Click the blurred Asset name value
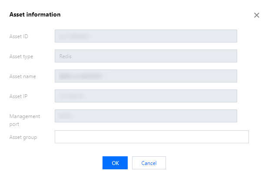The height and width of the screenshot is (178, 268). coord(81,76)
